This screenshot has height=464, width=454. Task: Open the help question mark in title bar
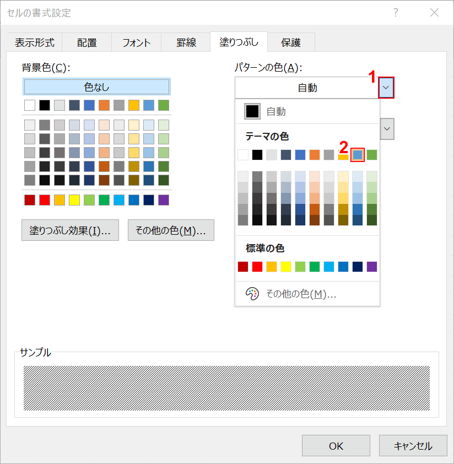[x=396, y=13]
